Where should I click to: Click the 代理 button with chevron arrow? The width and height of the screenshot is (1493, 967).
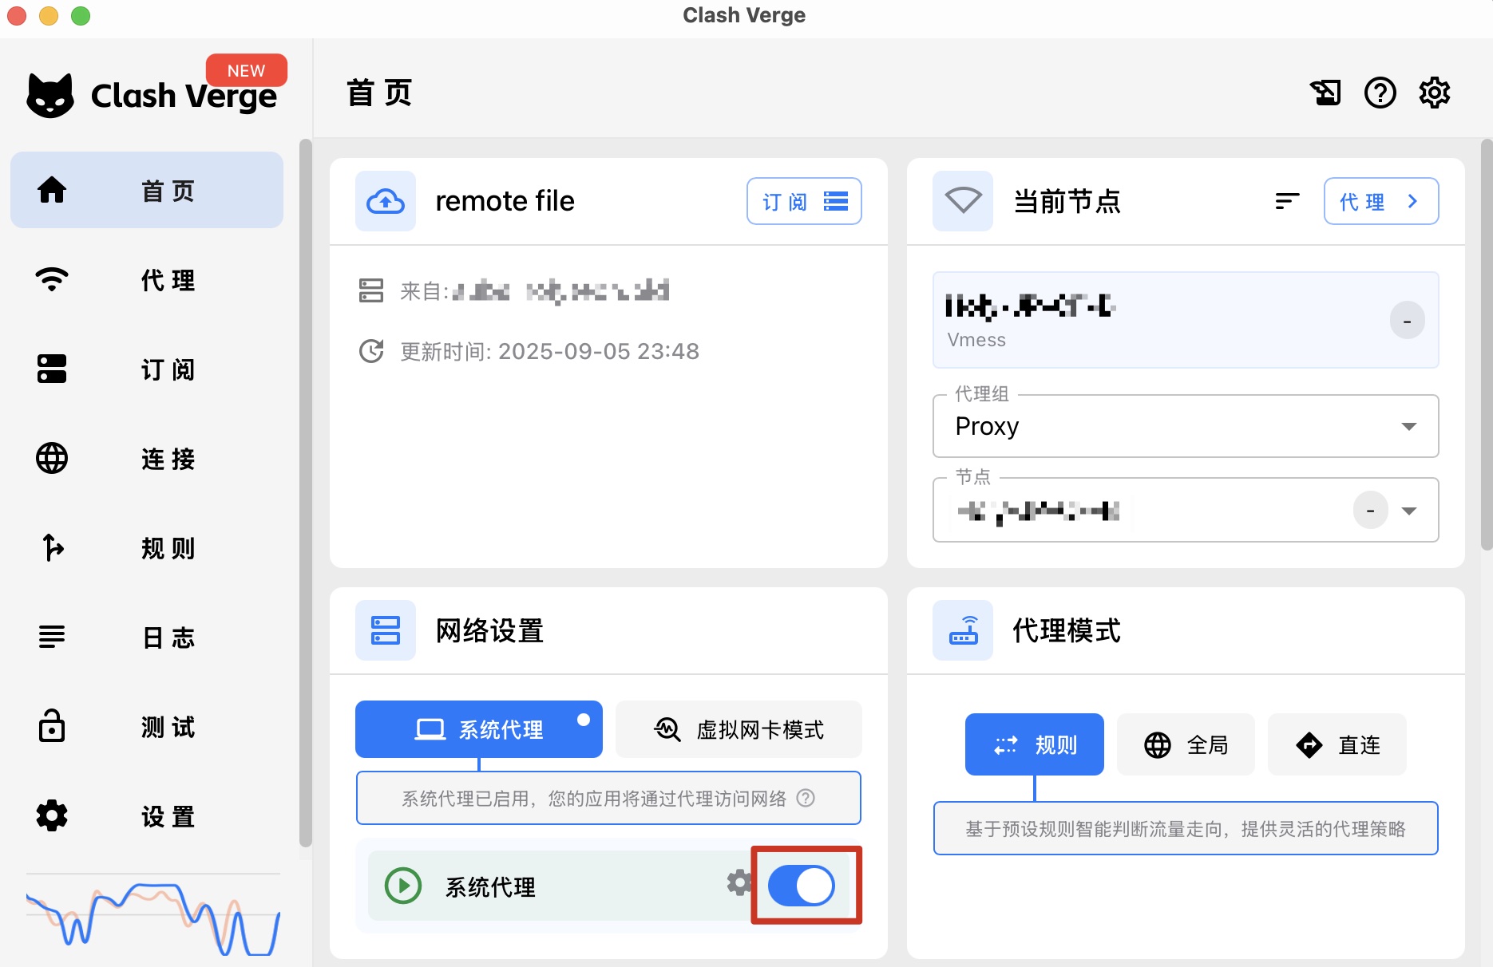click(1380, 202)
